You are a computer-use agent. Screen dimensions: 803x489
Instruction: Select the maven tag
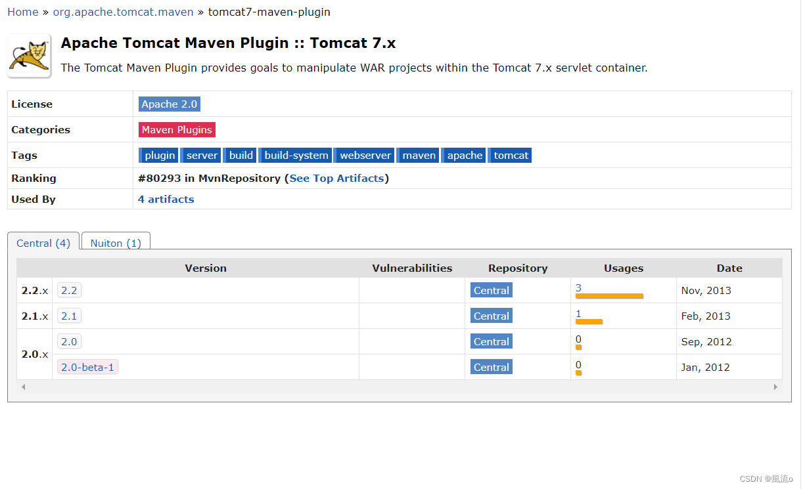click(418, 155)
